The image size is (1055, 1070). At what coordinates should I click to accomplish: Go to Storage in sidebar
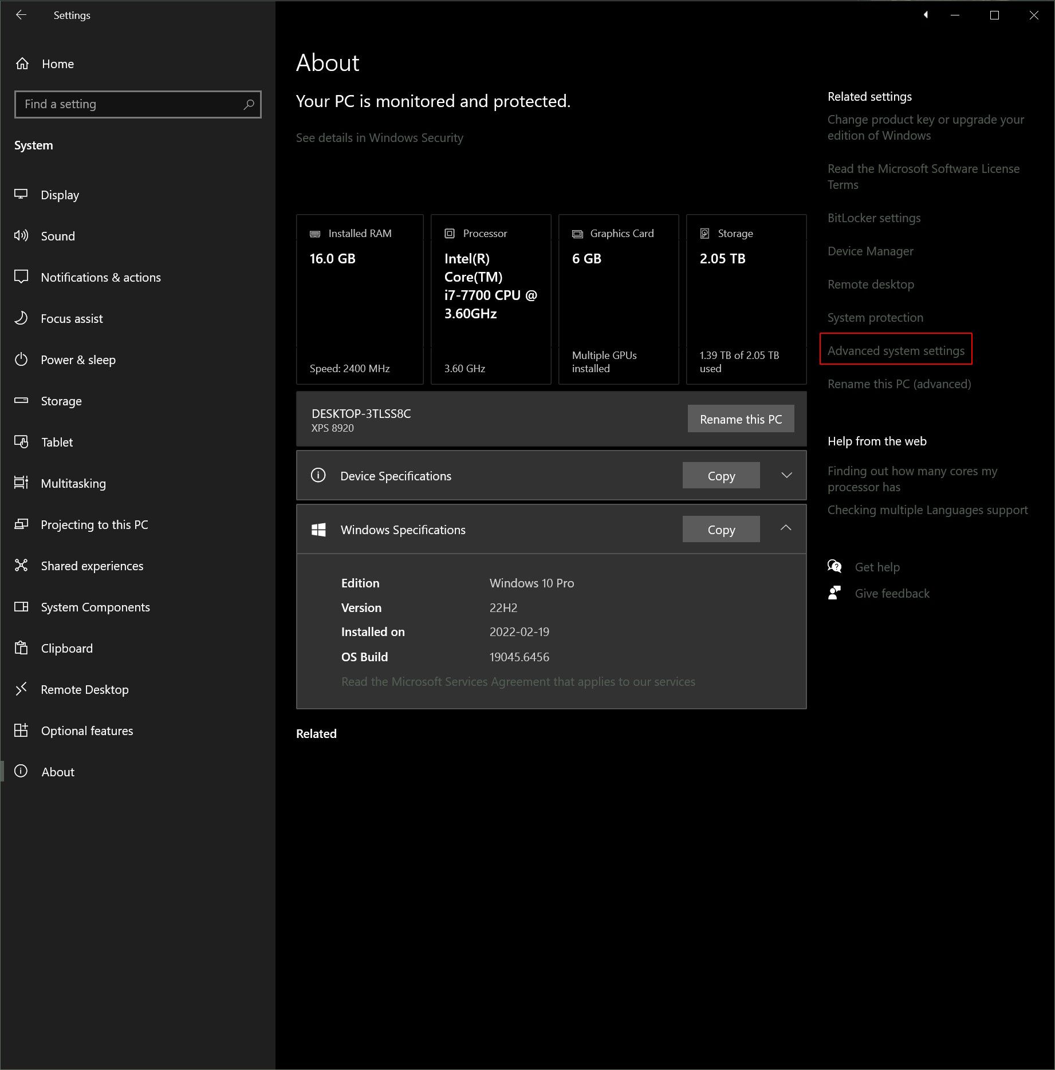(x=61, y=401)
